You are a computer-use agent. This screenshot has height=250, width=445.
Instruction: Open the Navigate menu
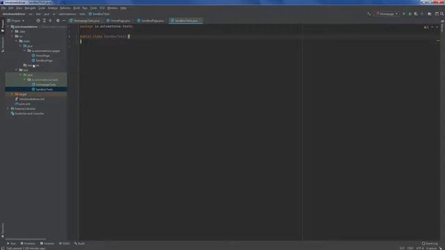tap(30, 8)
